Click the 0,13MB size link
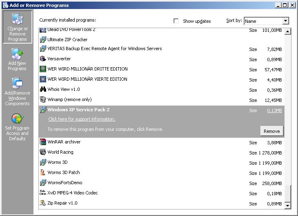 274,110
